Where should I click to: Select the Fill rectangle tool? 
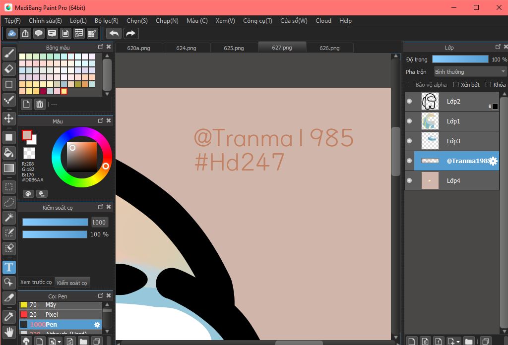9,137
